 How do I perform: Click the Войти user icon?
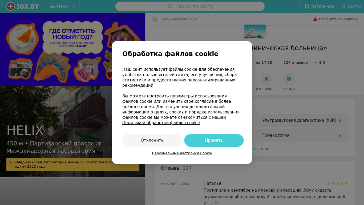point(344,6)
